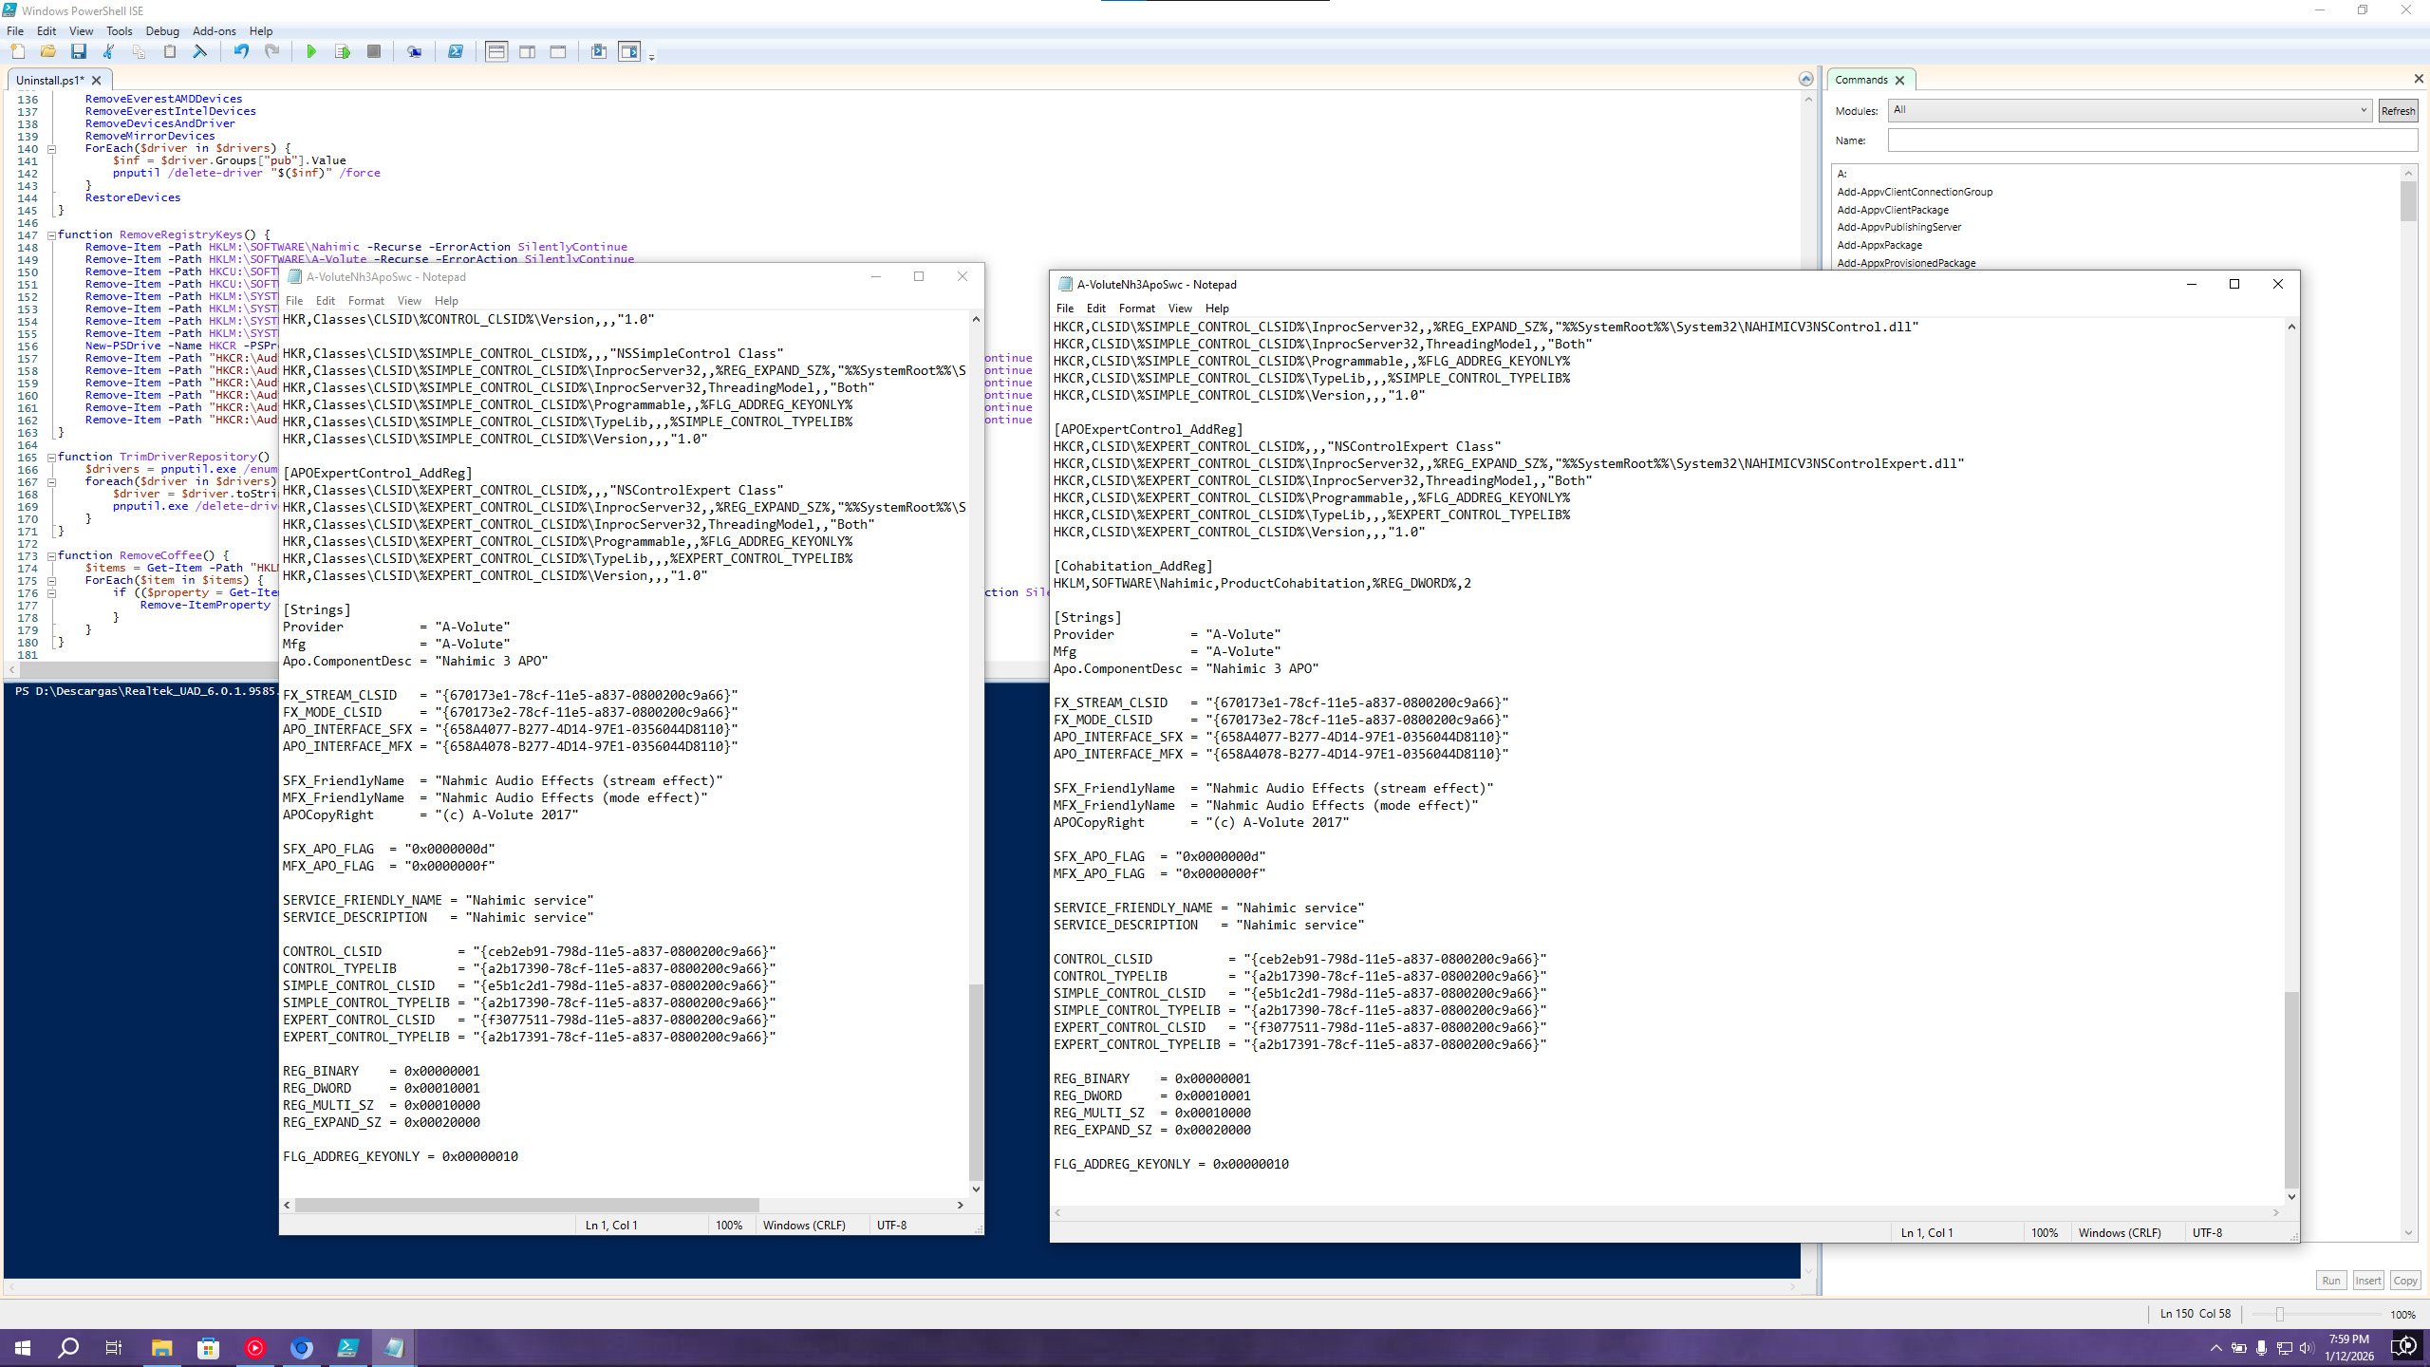Run the script with the green play icon

310,52
